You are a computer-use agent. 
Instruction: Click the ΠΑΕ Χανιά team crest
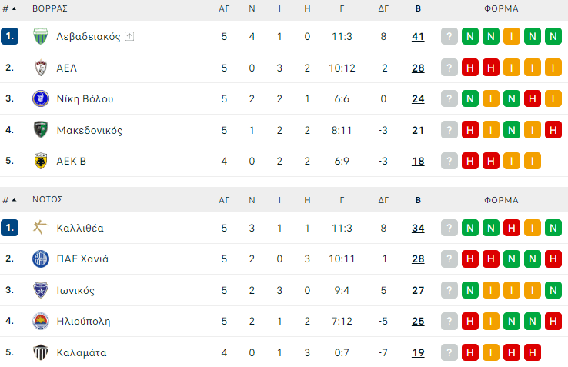[41, 259]
